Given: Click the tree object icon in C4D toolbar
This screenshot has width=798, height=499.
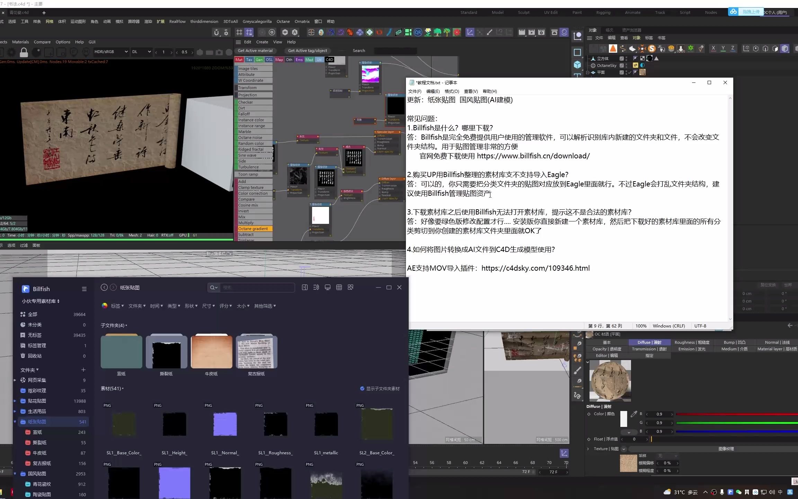Looking at the screenshot, I should click(x=437, y=32).
